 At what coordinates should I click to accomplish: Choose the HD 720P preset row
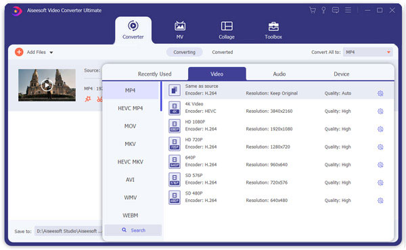(x=278, y=143)
